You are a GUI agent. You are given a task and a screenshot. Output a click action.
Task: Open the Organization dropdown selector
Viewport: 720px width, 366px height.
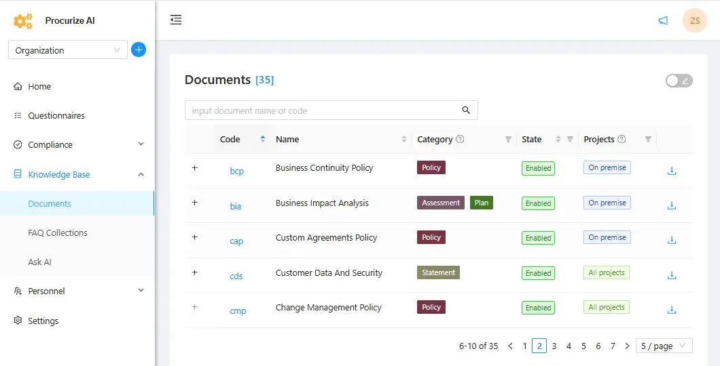coord(67,50)
